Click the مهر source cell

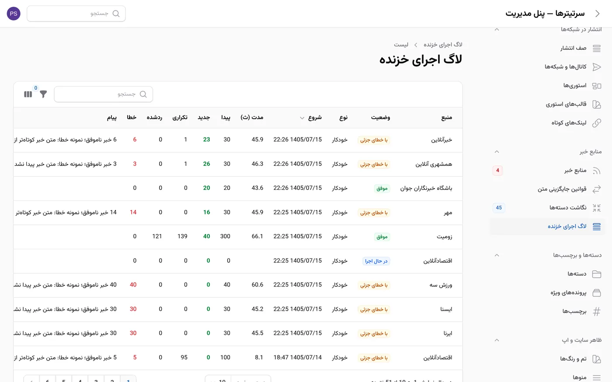[448, 213]
